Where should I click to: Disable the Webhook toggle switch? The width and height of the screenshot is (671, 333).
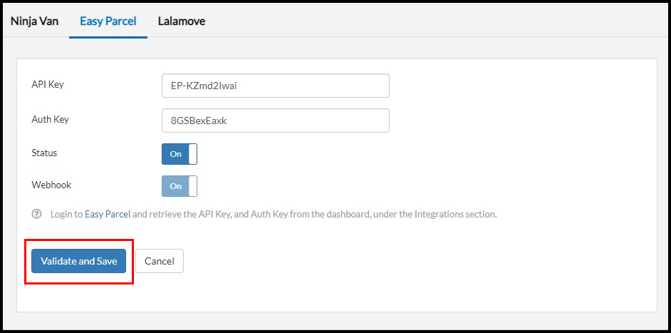pos(180,186)
